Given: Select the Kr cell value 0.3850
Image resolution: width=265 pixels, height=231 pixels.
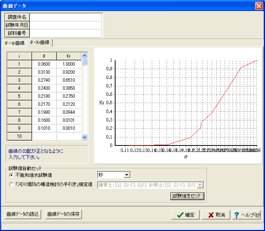Looking at the screenshot, I should [x=69, y=88].
